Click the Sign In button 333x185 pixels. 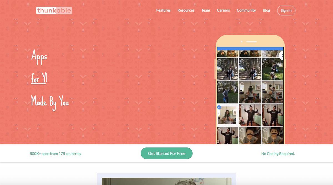point(286,10)
